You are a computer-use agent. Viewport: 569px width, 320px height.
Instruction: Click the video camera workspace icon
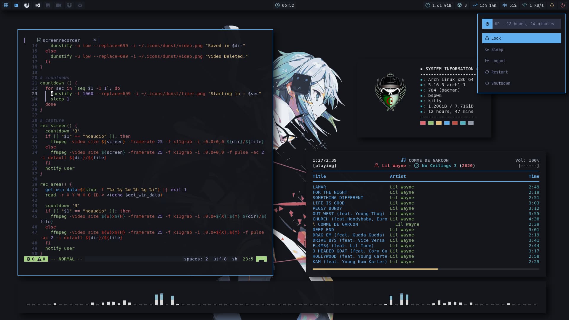(58, 5)
